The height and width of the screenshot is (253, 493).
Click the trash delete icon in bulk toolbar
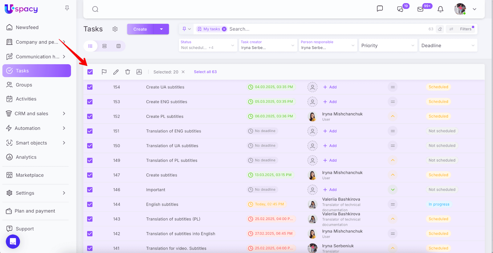128,72
